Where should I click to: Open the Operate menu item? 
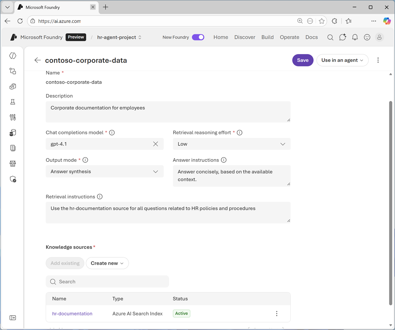[289, 37]
